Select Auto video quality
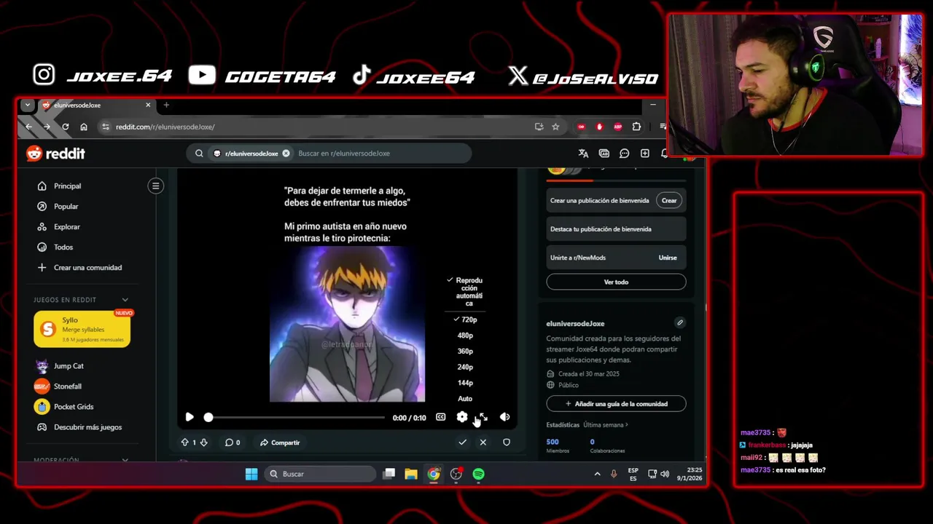 coord(465,399)
